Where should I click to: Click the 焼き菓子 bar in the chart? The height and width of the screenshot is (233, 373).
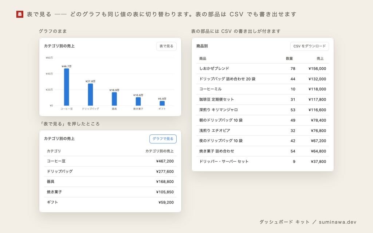point(138,101)
